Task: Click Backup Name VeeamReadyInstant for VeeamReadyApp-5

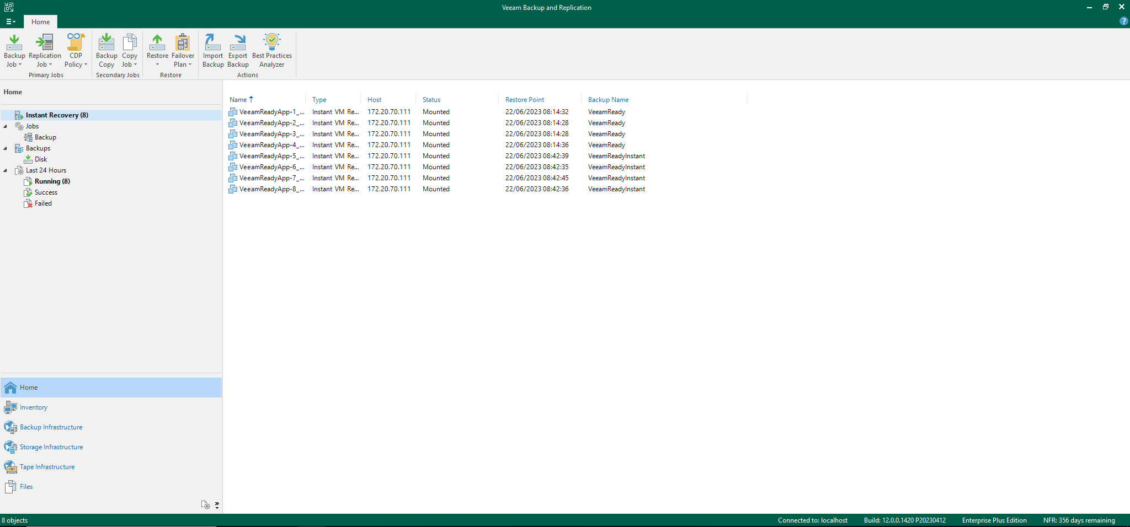Action: pyautogui.click(x=616, y=156)
